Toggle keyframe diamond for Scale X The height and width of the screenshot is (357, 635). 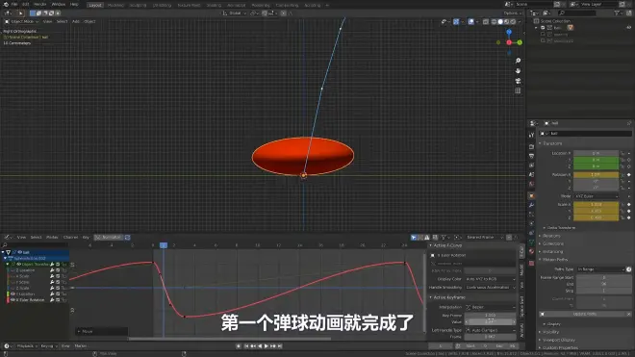[x=629, y=205]
